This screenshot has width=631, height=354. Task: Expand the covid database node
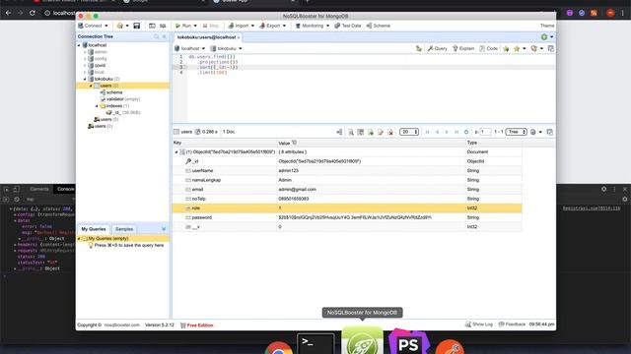tap(86, 66)
